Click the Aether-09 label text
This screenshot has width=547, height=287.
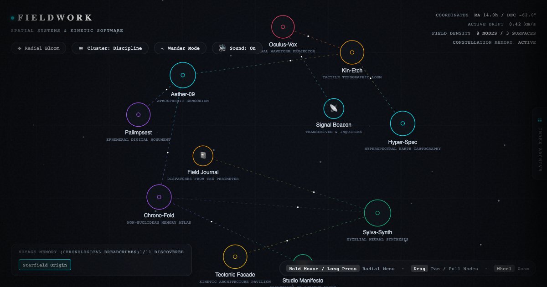[183, 94]
